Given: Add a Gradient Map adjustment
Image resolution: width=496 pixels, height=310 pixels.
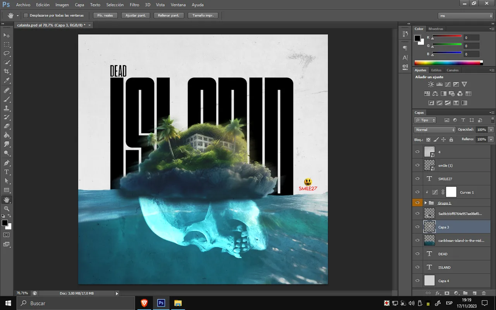Looking at the screenshot, I should point(464,103).
